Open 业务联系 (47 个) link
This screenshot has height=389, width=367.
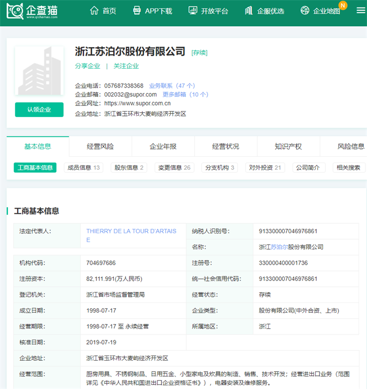(x=172, y=86)
